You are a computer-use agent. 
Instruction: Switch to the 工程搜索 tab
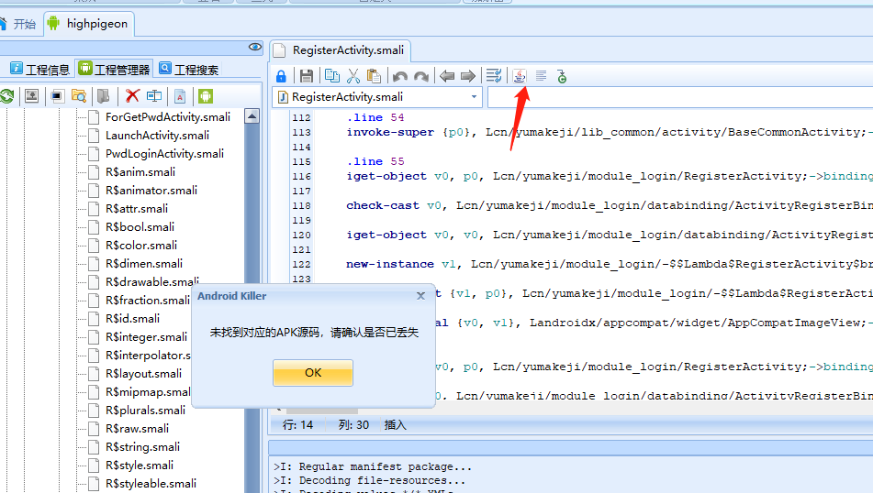pyautogui.click(x=188, y=69)
